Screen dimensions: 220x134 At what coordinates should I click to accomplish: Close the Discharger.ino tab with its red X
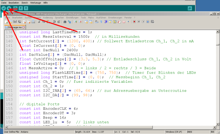(23, 27)
